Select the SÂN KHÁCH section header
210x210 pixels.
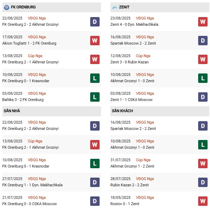coord(160,111)
